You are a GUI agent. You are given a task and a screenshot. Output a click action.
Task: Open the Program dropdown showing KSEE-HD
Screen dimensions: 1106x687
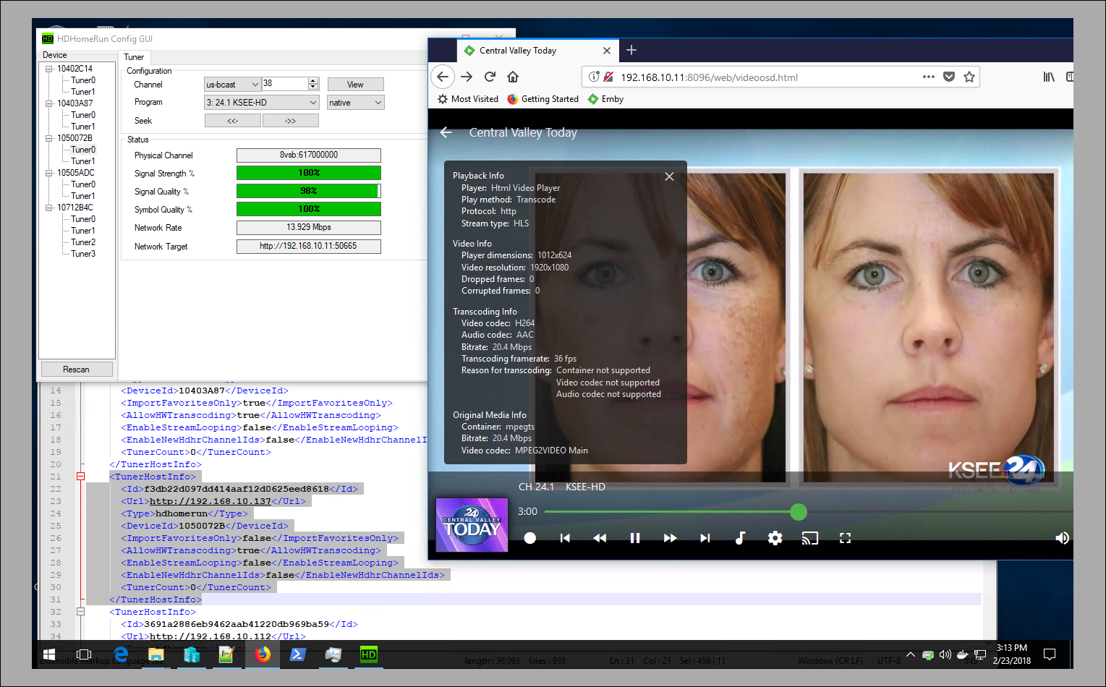click(x=261, y=103)
